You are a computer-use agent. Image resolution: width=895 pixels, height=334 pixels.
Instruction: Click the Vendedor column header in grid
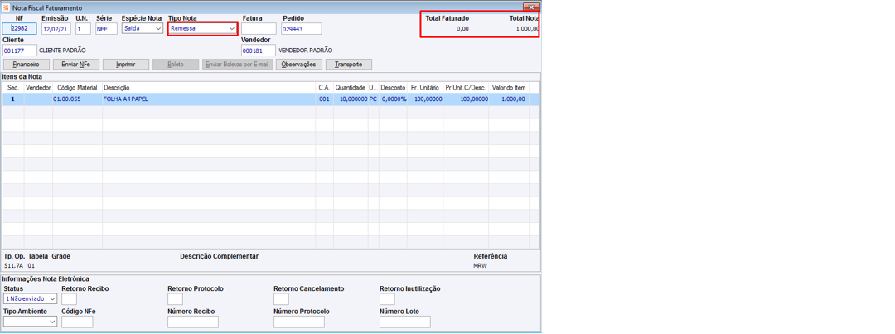point(38,88)
